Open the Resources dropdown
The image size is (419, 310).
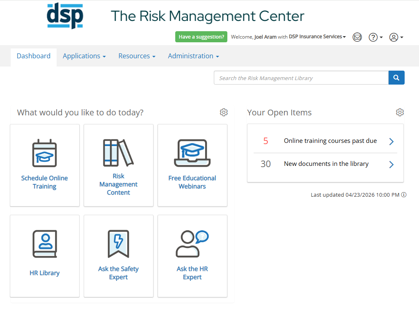click(x=137, y=56)
